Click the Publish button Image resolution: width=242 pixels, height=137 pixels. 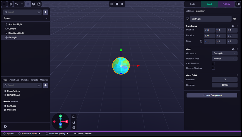[226, 4]
